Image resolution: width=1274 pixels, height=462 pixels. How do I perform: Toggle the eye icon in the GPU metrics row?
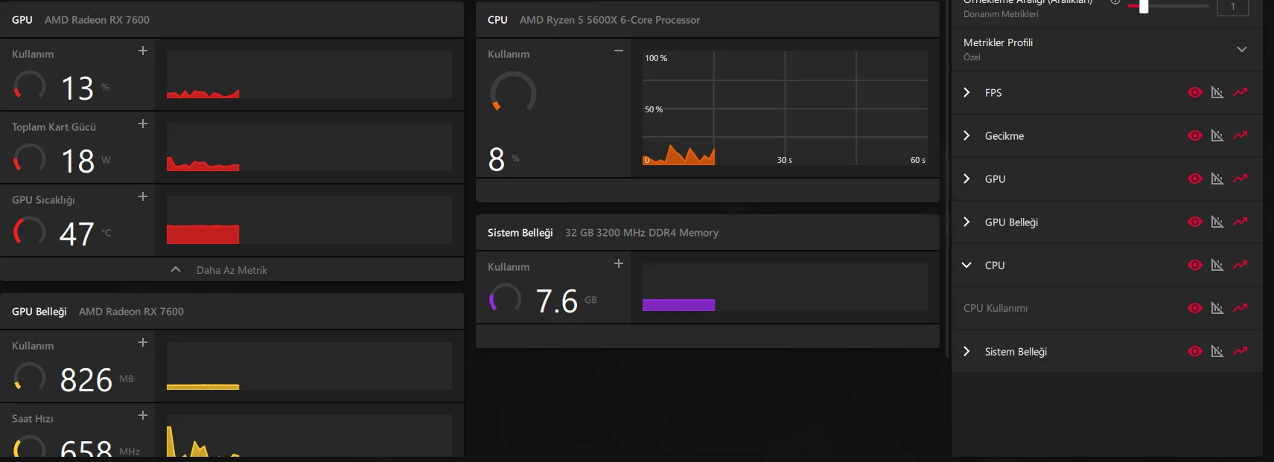coord(1195,179)
